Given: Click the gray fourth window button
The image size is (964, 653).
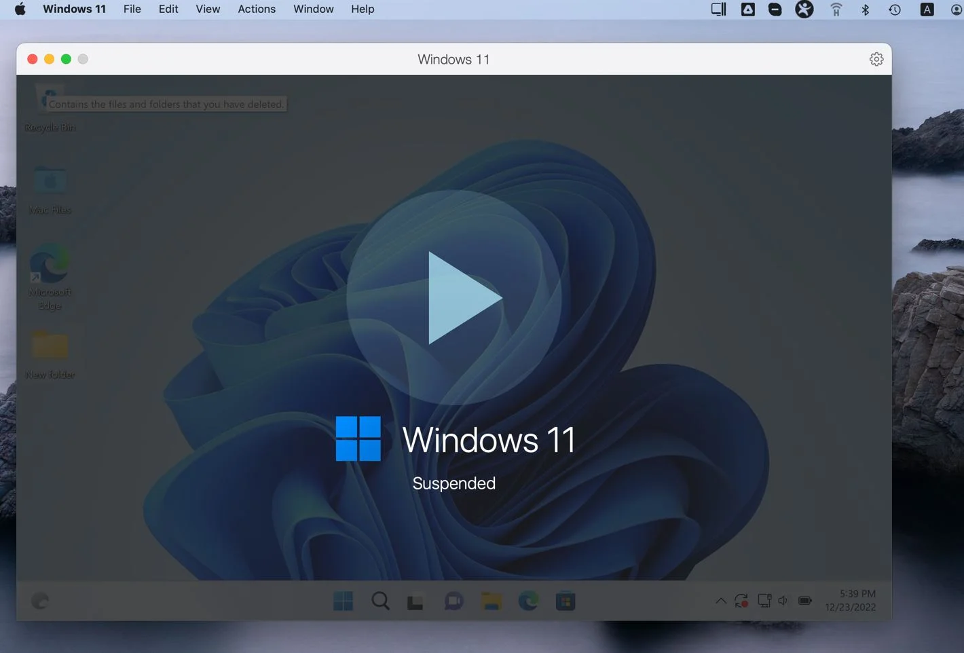Looking at the screenshot, I should [83, 59].
